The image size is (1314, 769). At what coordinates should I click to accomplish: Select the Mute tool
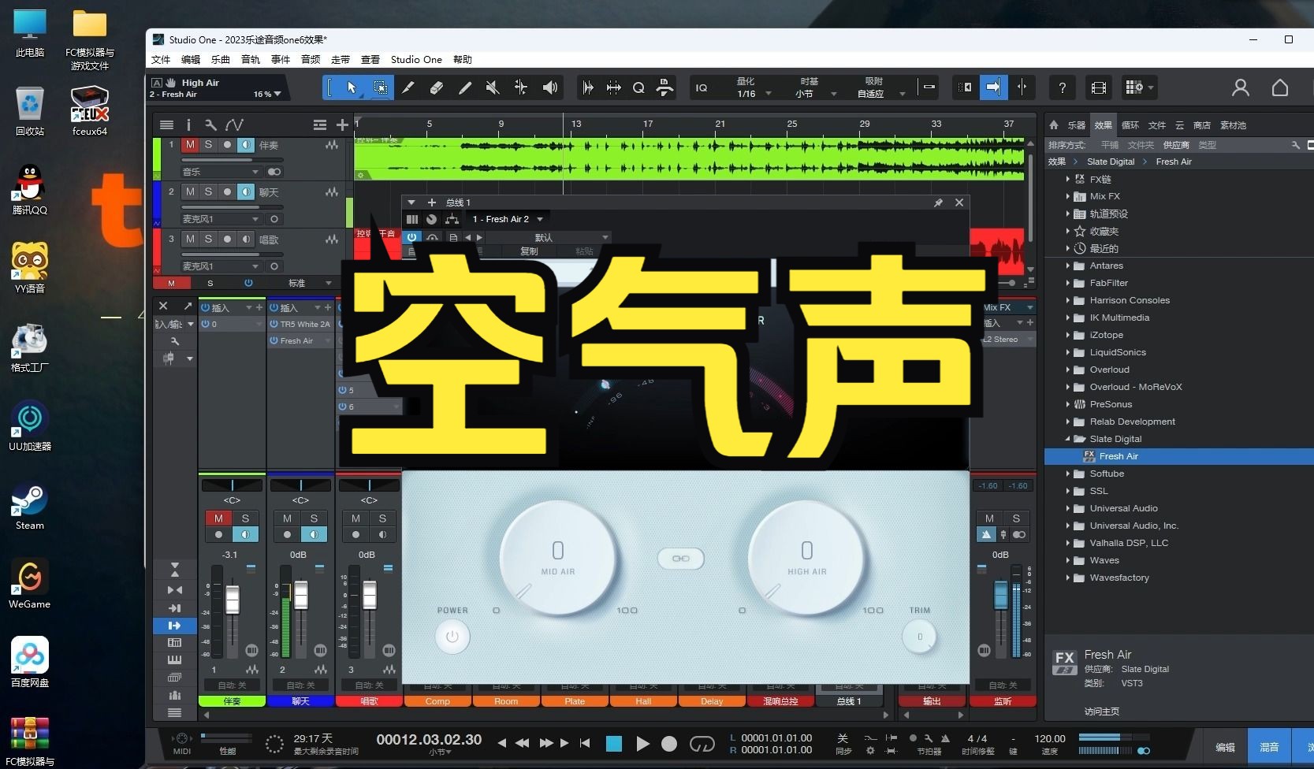[x=493, y=87]
